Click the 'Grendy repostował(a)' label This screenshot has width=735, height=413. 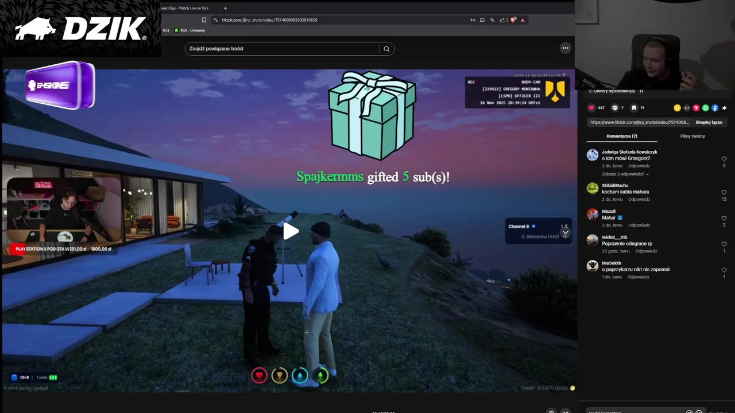[614, 91]
